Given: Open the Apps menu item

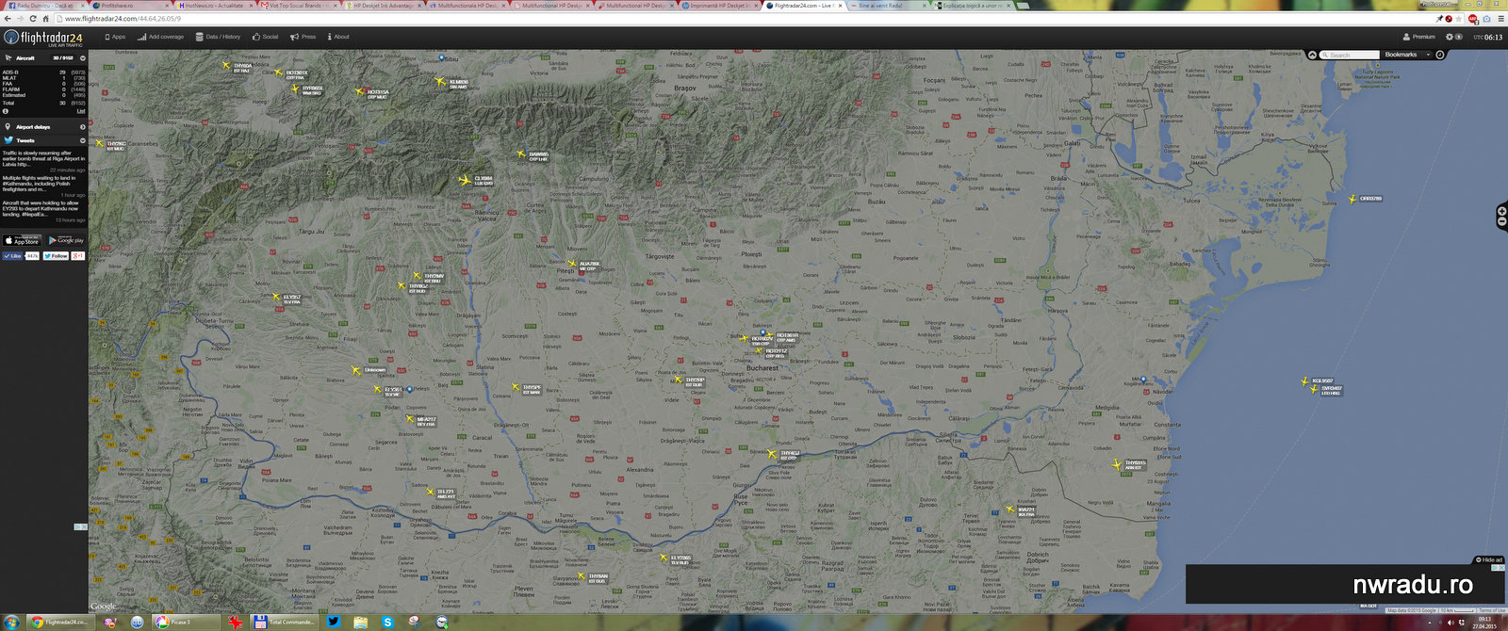Looking at the screenshot, I should coord(115,37).
